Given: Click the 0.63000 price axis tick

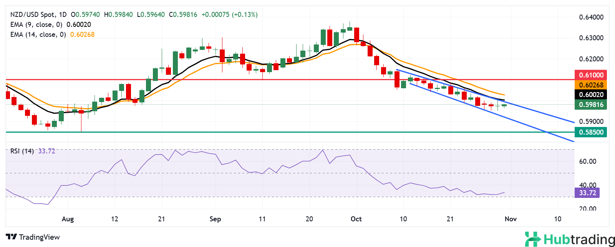Looking at the screenshot, I should (591, 38).
